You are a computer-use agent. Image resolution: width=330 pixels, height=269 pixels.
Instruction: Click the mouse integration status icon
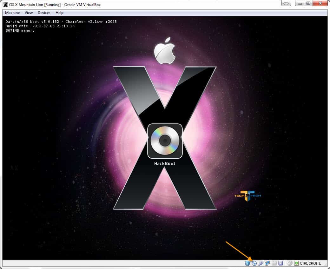click(x=290, y=263)
